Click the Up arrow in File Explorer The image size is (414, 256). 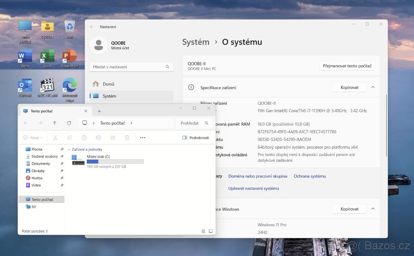coord(55,123)
